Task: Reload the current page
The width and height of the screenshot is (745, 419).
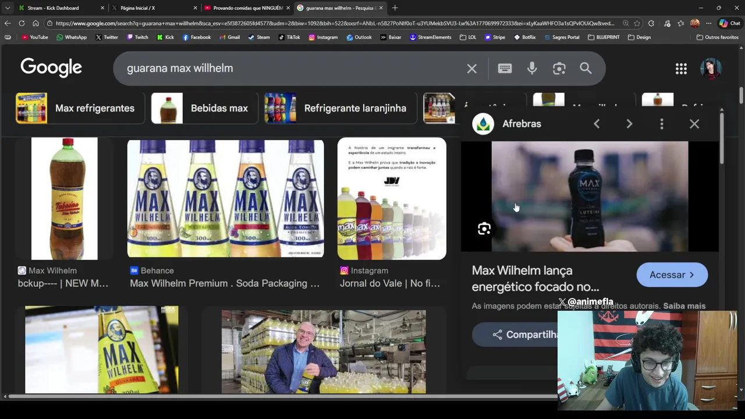Action: (x=22, y=23)
